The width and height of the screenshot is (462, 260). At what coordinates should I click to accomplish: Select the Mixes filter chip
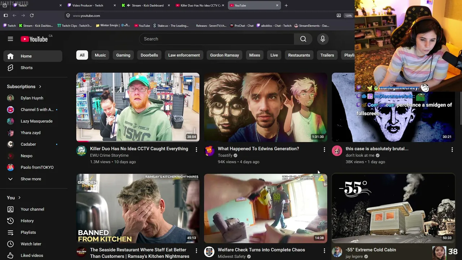pos(254,55)
